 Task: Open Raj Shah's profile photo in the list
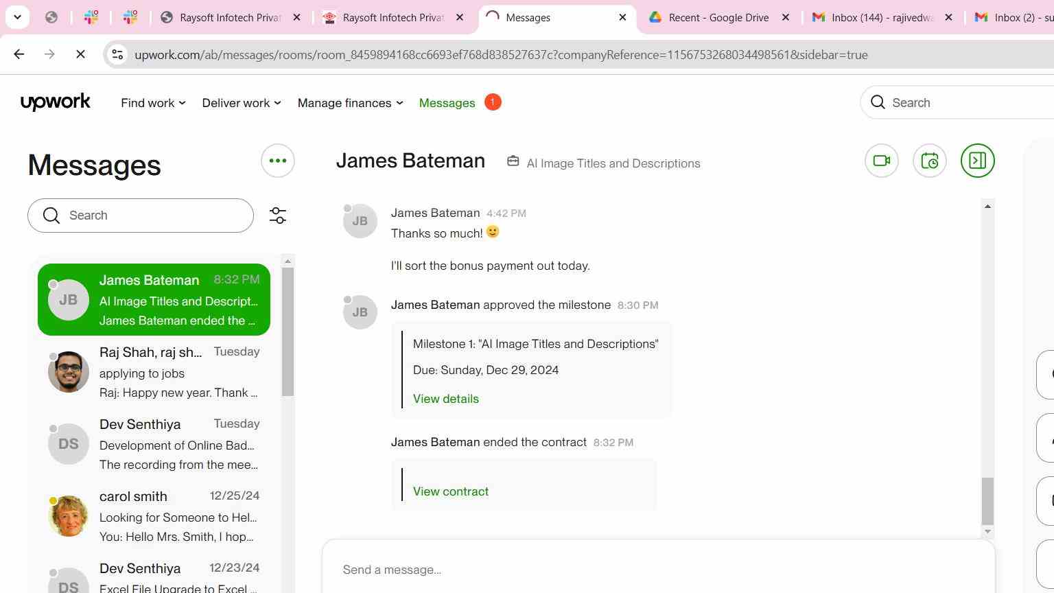coord(69,372)
